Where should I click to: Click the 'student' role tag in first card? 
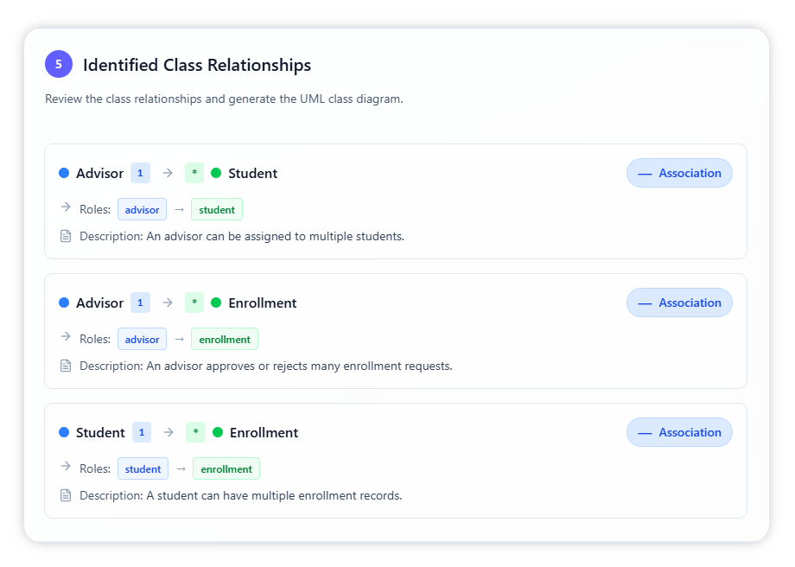click(217, 209)
